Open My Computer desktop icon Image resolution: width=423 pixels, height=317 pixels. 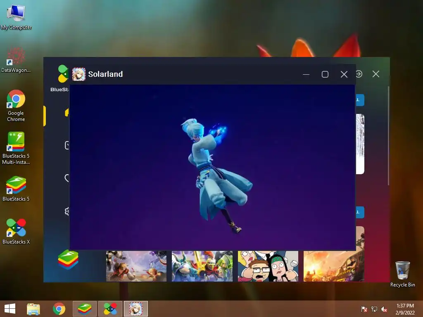[16, 17]
